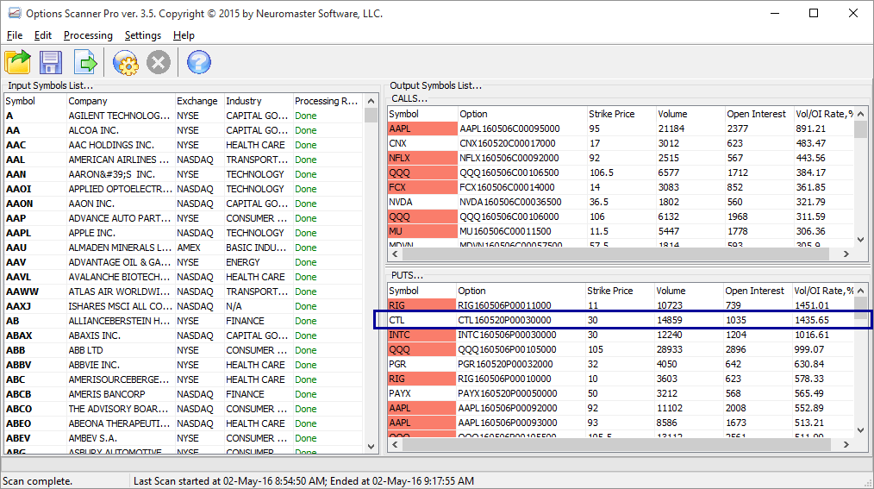Select the ABBV AbbVie Inc. row
Viewport: 874px width, 489px height.
[184, 365]
